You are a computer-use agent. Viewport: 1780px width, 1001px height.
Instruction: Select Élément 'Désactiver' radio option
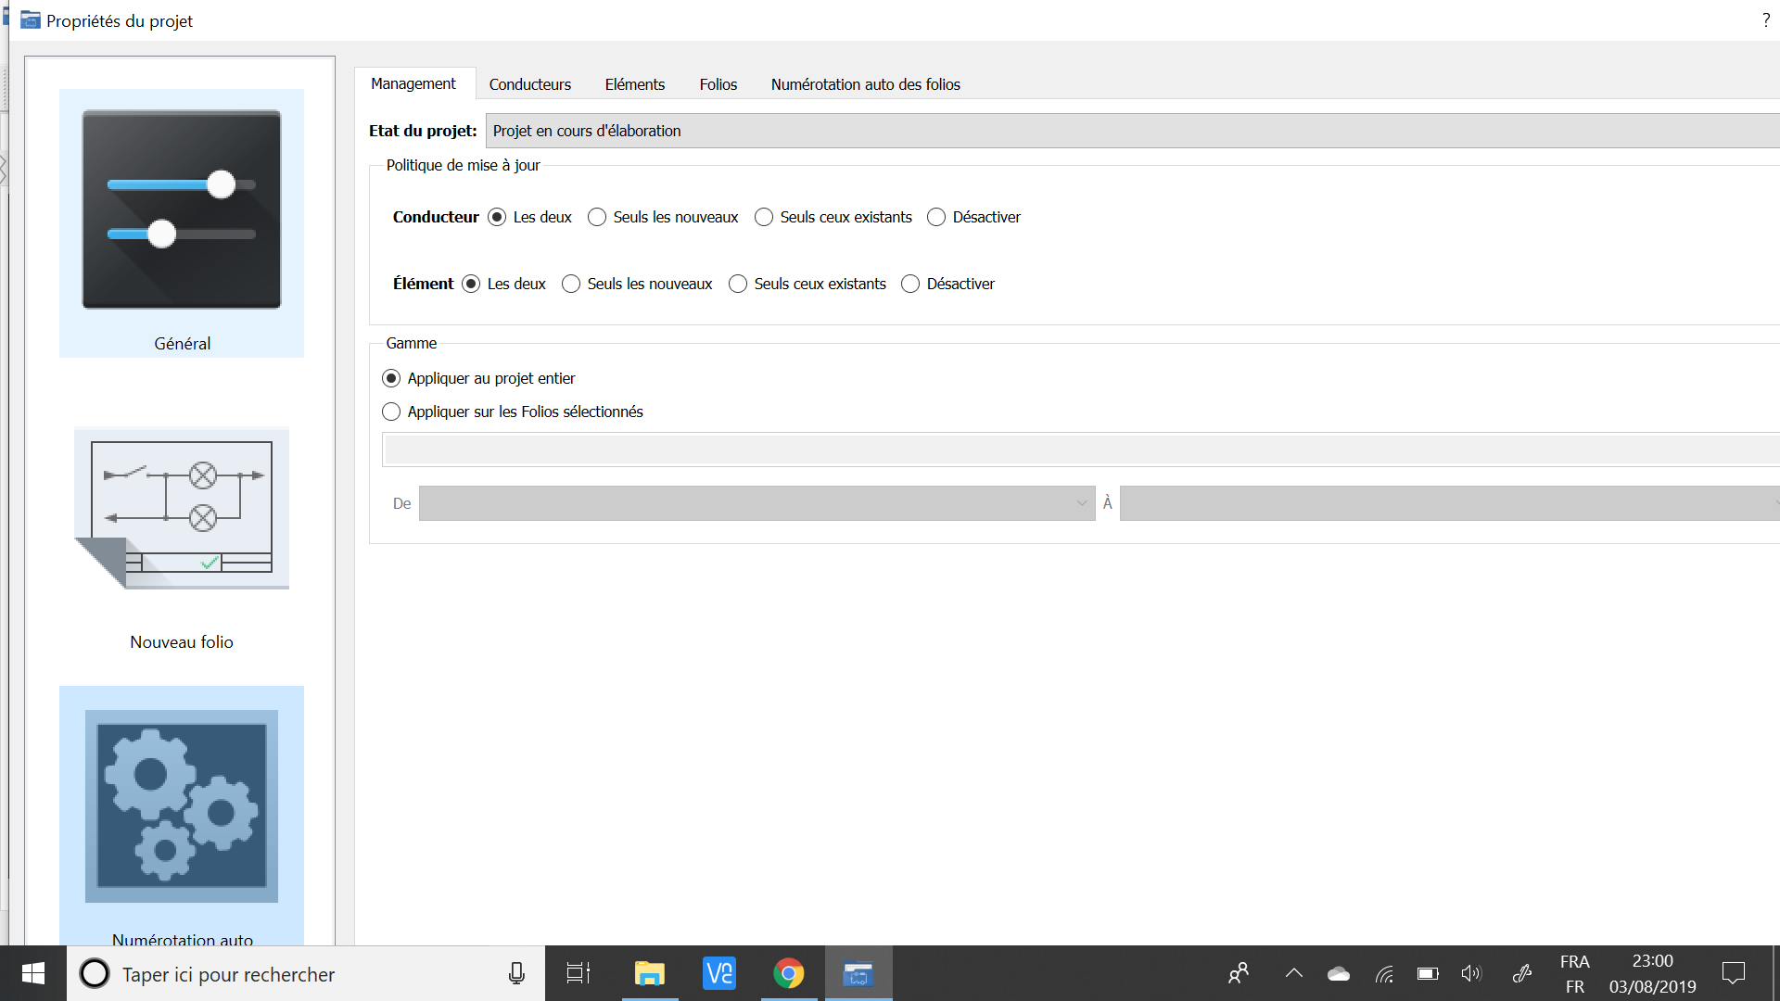(910, 284)
